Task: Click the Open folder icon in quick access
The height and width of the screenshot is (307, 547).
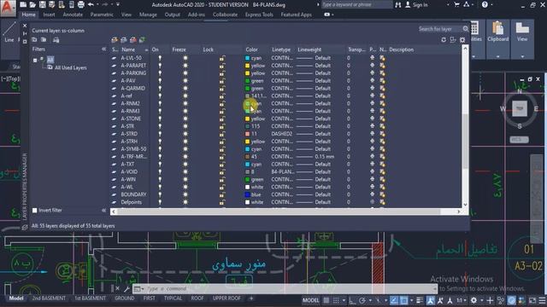Action: (32, 4)
